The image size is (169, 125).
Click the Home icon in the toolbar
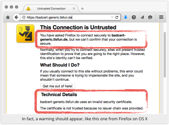click(8, 17)
